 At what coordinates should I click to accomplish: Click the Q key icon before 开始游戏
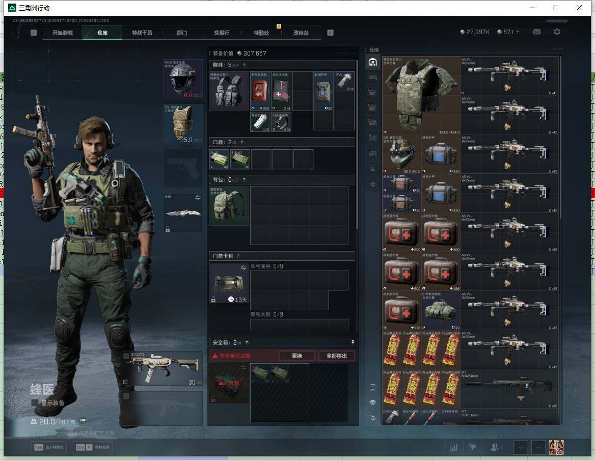(x=34, y=33)
